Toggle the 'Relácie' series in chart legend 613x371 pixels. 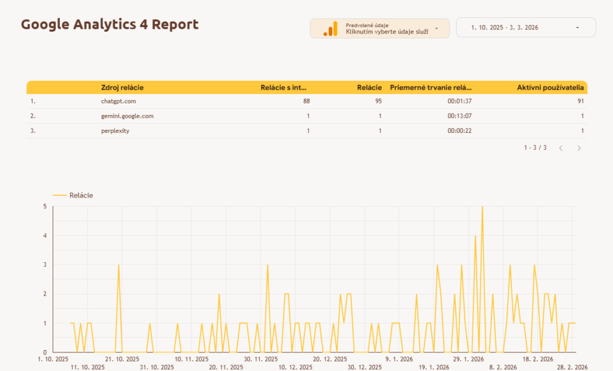click(x=81, y=195)
